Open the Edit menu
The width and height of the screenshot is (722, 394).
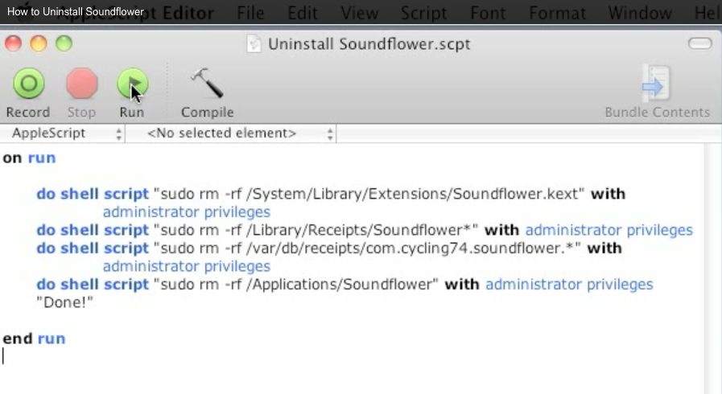pos(302,13)
